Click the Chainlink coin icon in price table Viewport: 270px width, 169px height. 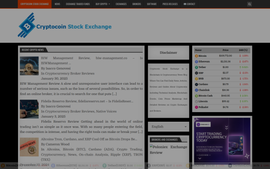[196, 90]
